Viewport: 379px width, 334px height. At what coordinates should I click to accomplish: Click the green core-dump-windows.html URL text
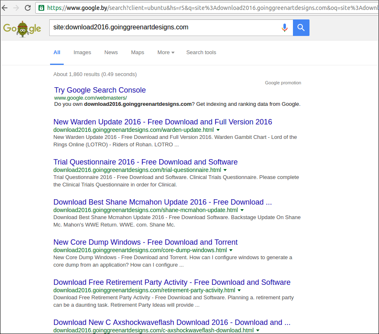(x=140, y=250)
